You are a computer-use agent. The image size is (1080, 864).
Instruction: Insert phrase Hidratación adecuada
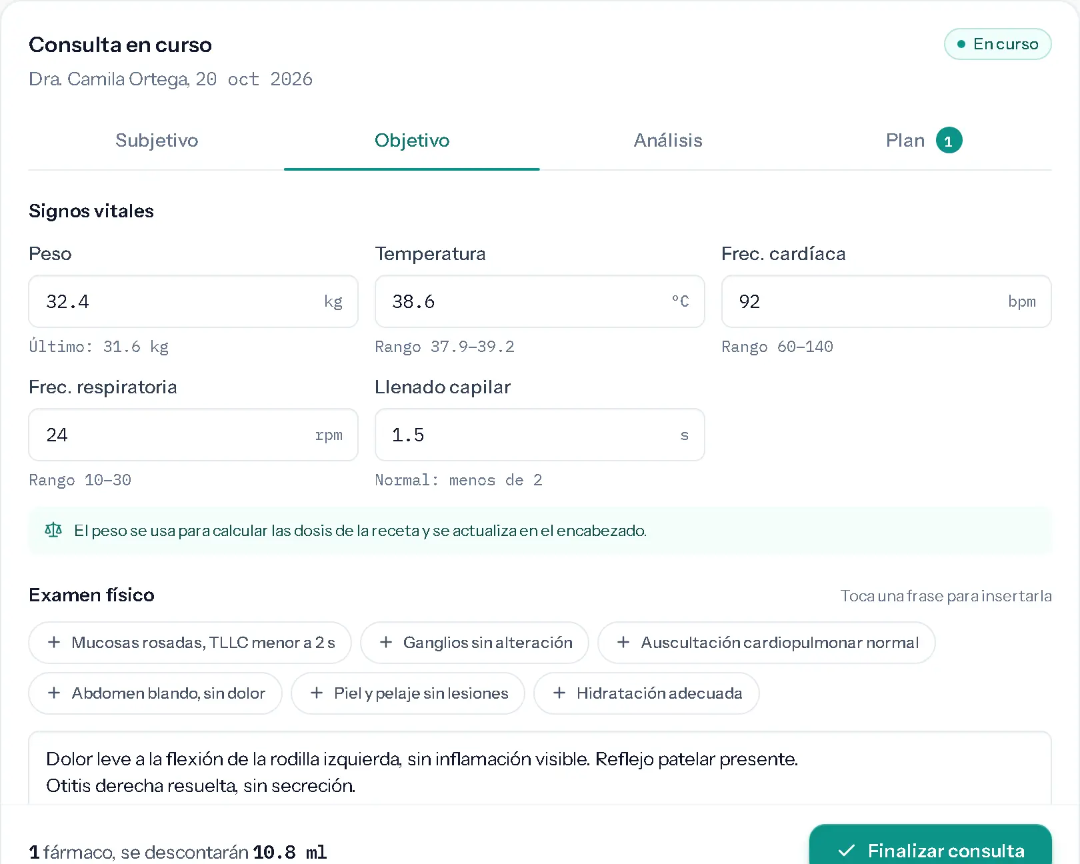pos(647,693)
